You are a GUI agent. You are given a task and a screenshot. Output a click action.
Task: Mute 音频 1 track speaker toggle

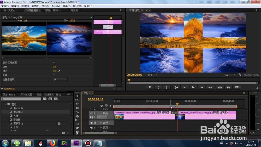(x=91, y=123)
